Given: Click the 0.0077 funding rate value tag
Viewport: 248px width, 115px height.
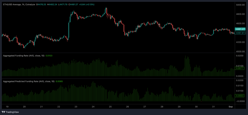Looking at the screenshot, I should click(240, 68).
